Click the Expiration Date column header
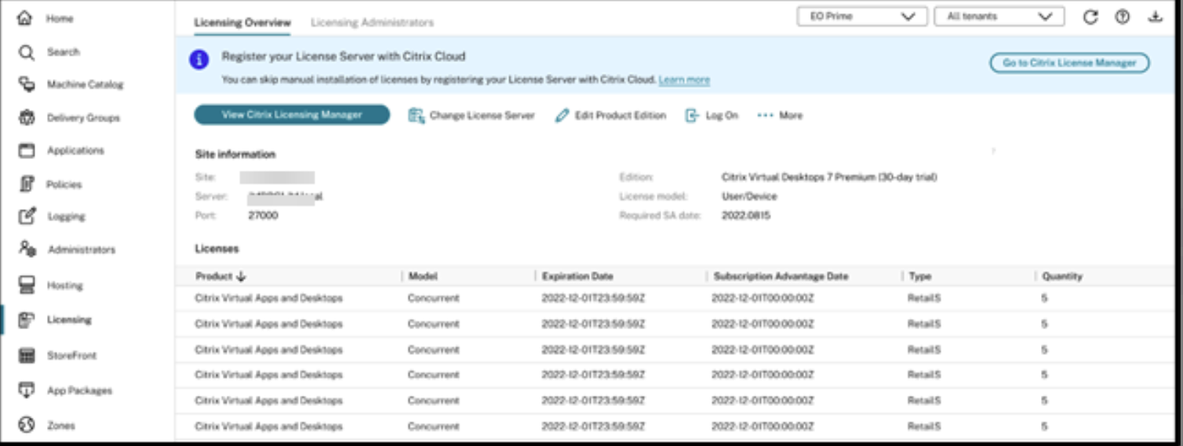Image resolution: width=1183 pixels, height=446 pixels. tap(577, 277)
